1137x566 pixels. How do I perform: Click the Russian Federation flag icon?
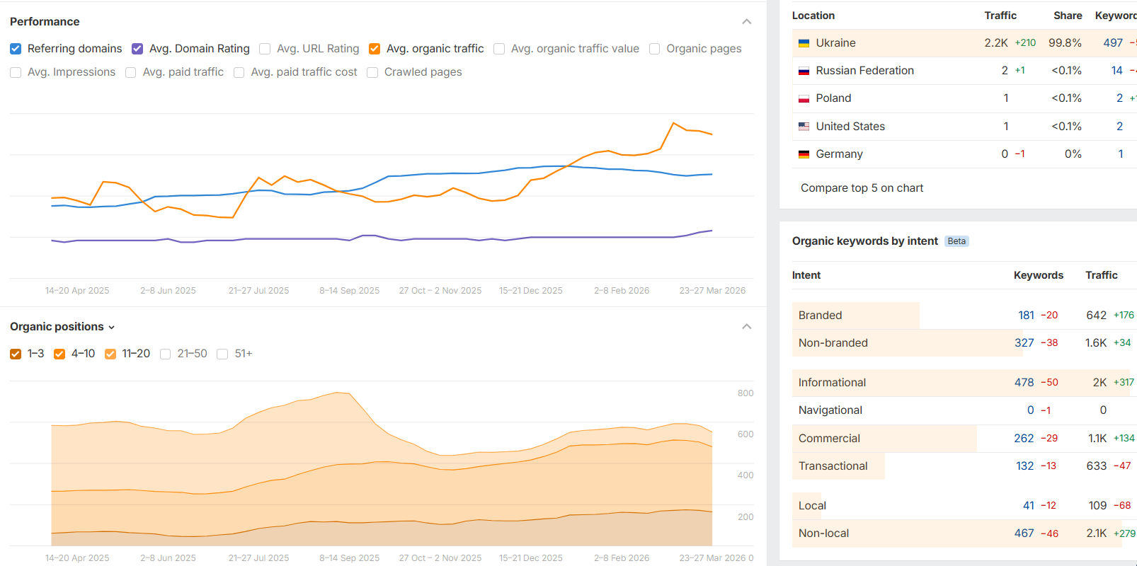(x=804, y=71)
